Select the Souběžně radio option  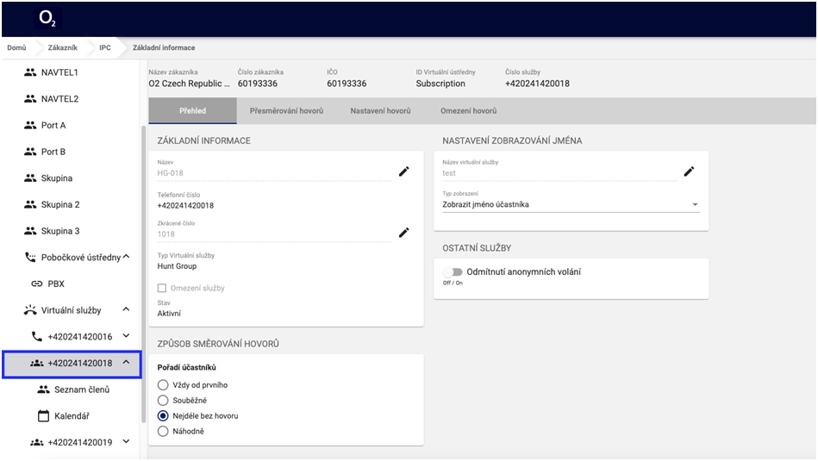(163, 401)
